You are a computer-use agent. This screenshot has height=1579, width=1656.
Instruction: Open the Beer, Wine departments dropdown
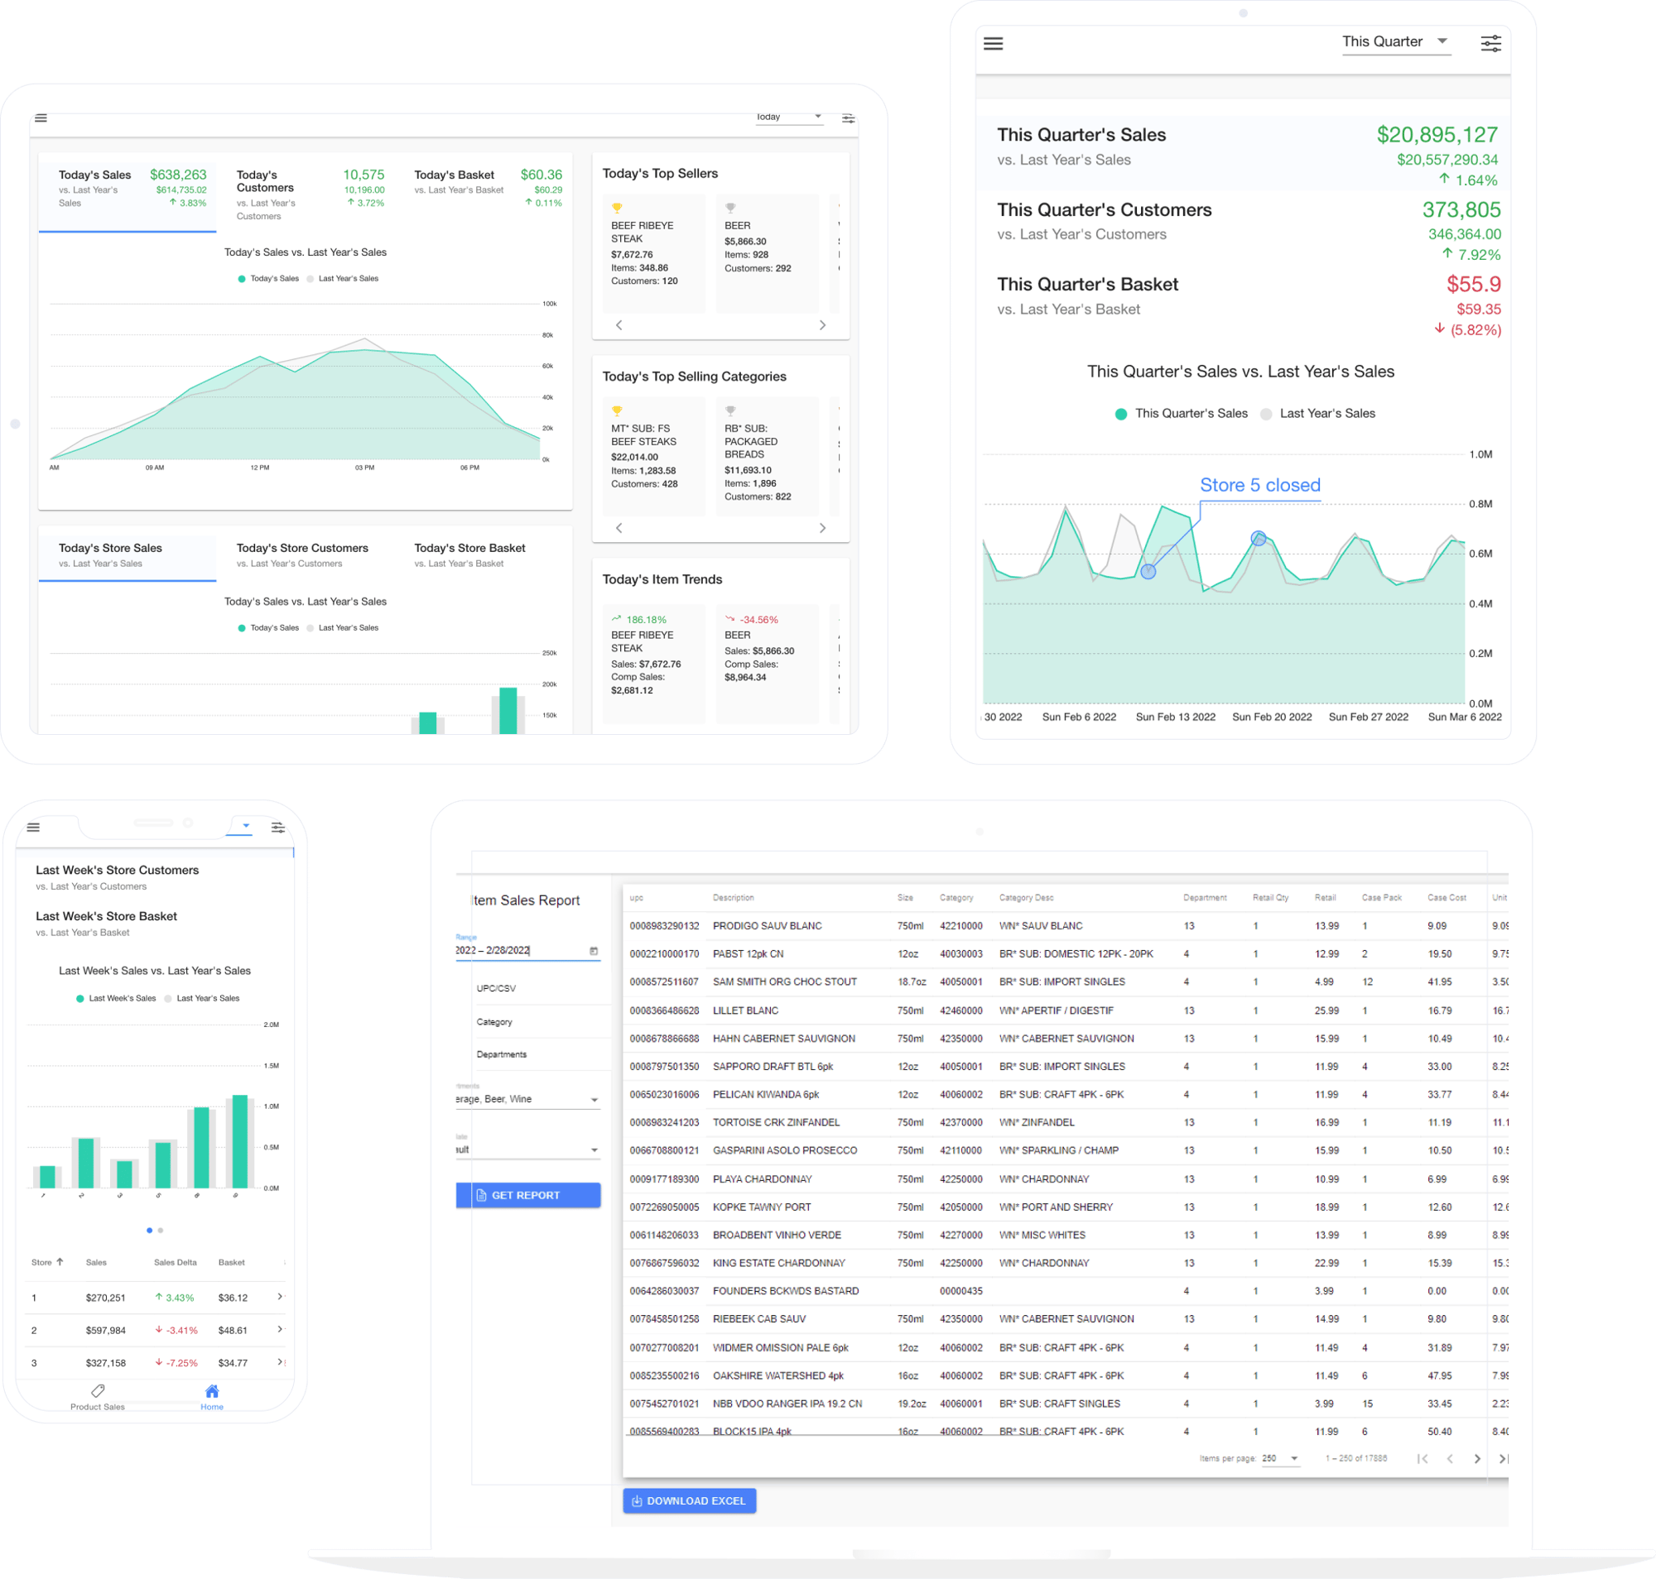pyautogui.click(x=527, y=1099)
